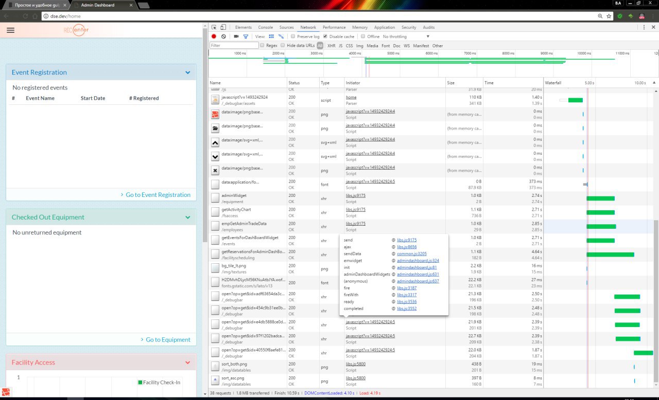Screen dimensions: 659x400
Task: Toggle the device toolbar icon
Action: pos(223,27)
